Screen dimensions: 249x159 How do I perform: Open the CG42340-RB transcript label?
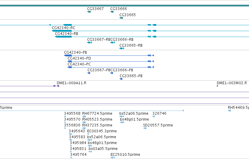(x=66, y=34)
